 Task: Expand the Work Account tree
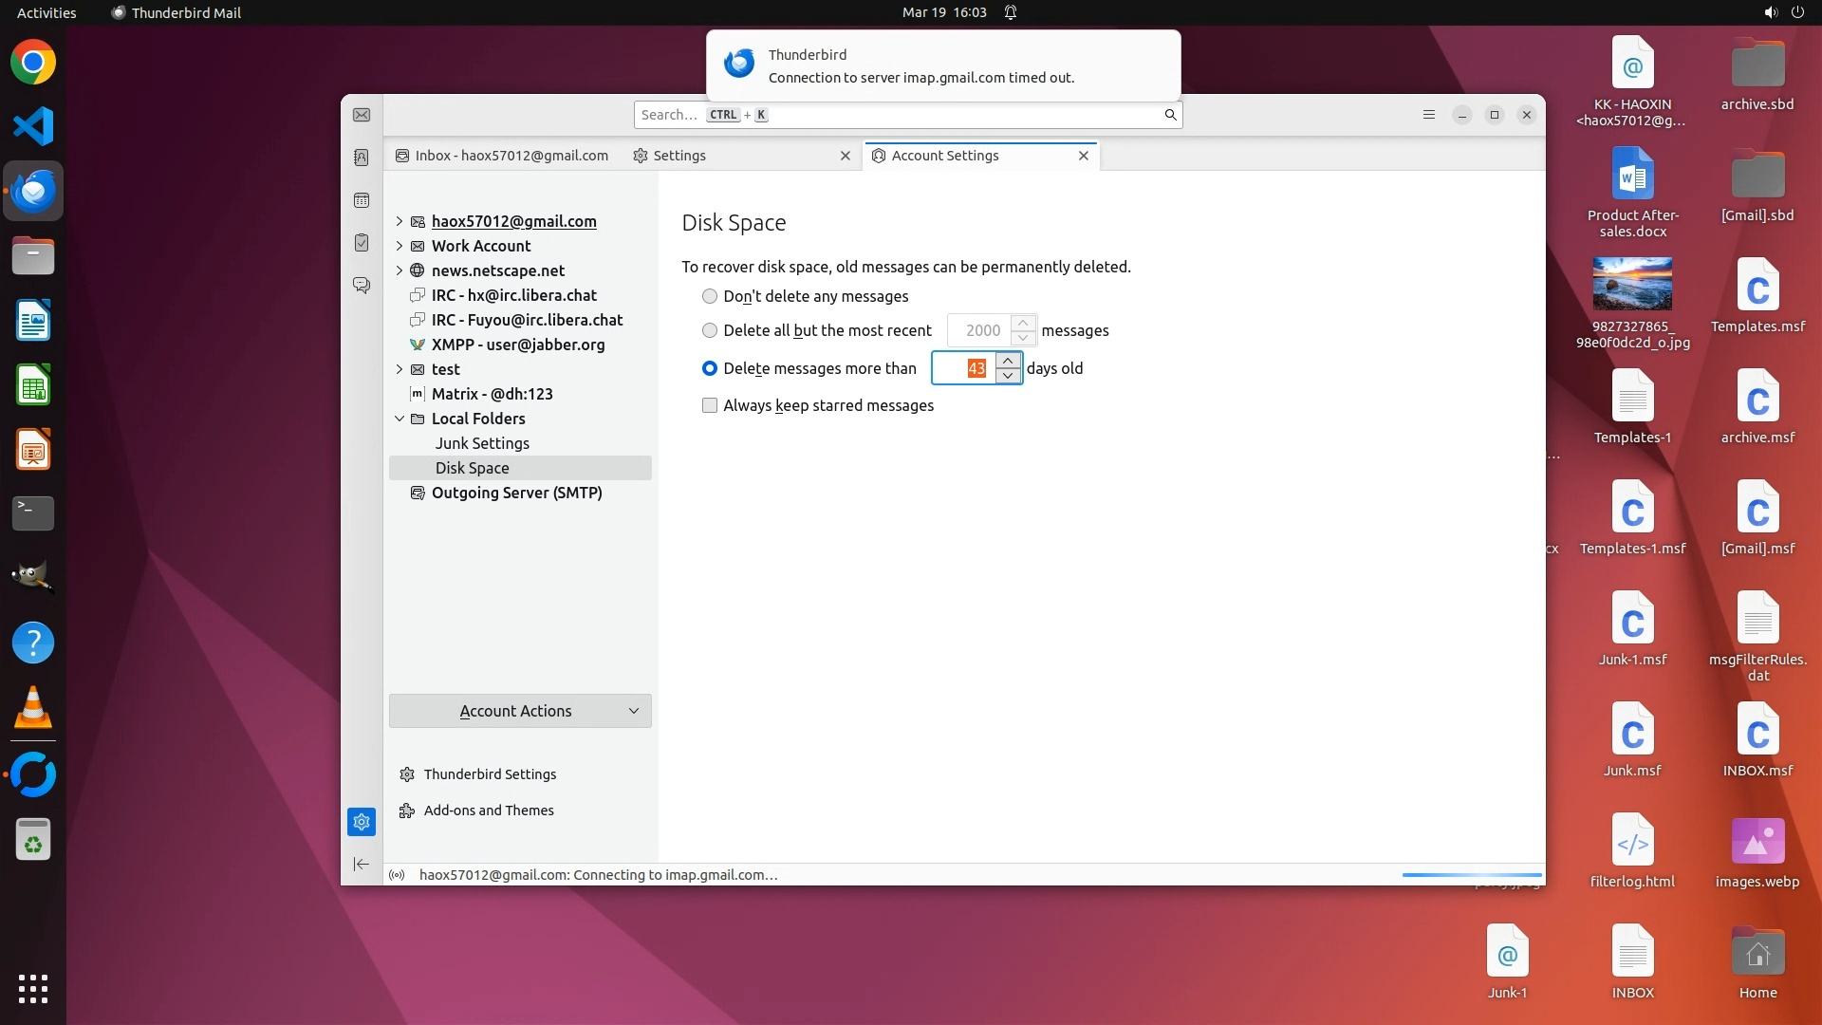pyautogui.click(x=400, y=246)
